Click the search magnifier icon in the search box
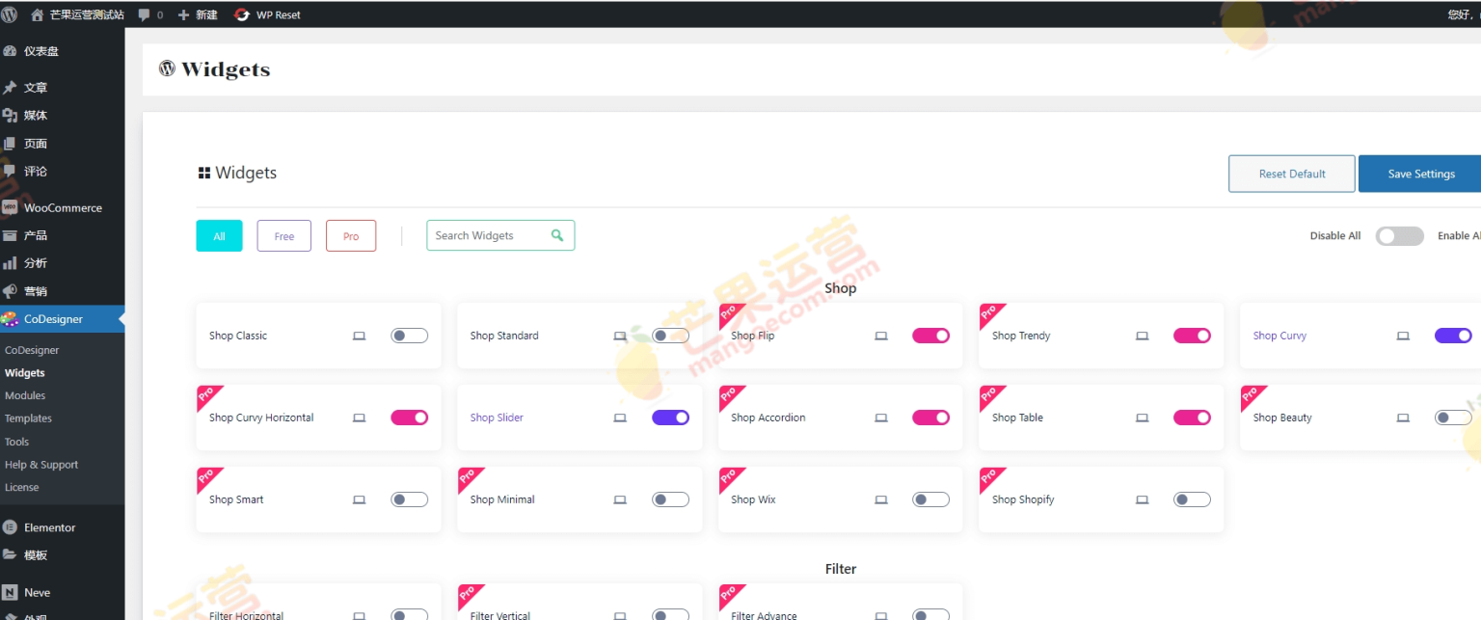 tap(557, 235)
